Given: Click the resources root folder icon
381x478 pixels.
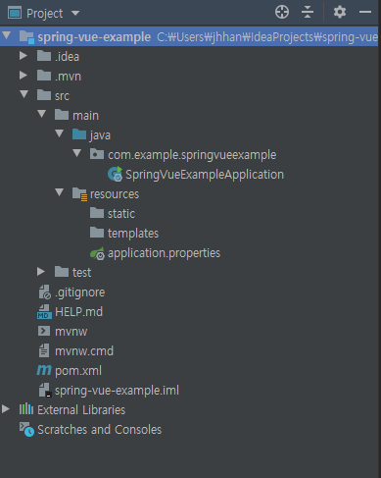Looking at the screenshot, I should [x=79, y=194].
